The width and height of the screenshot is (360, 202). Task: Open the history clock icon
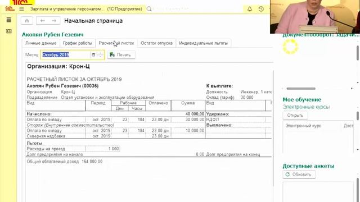tap(261, 9)
